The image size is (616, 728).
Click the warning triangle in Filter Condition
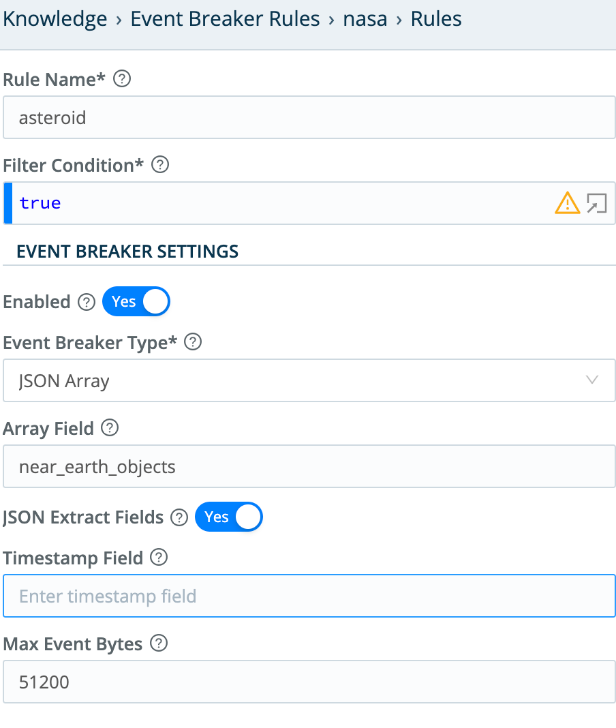pos(568,202)
